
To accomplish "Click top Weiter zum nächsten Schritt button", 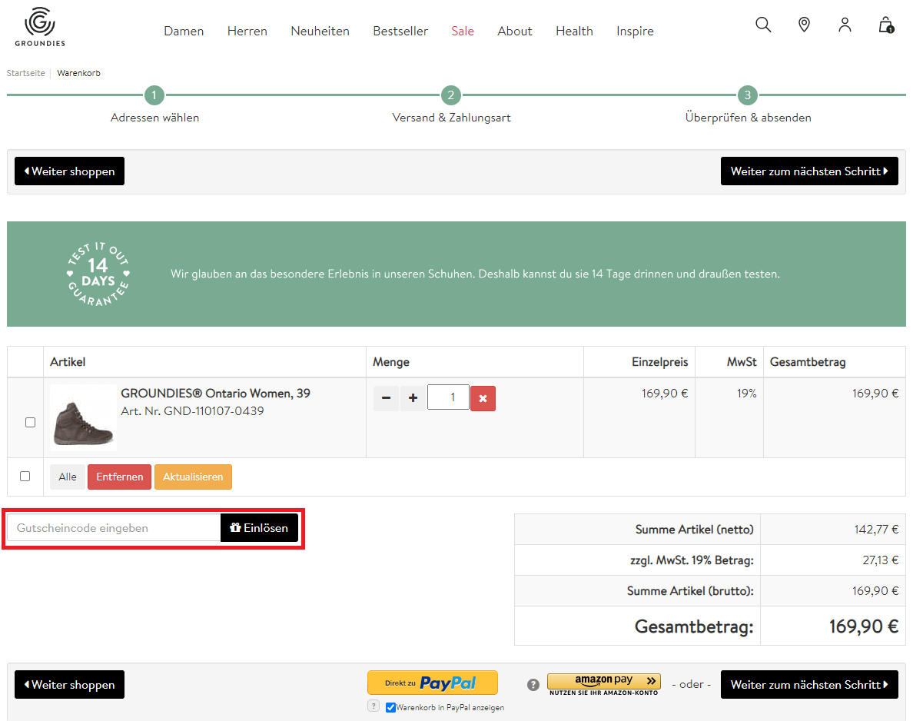I will click(x=809, y=171).
